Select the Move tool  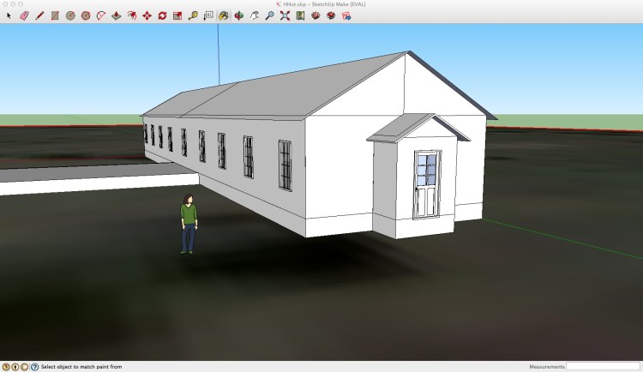pos(147,16)
